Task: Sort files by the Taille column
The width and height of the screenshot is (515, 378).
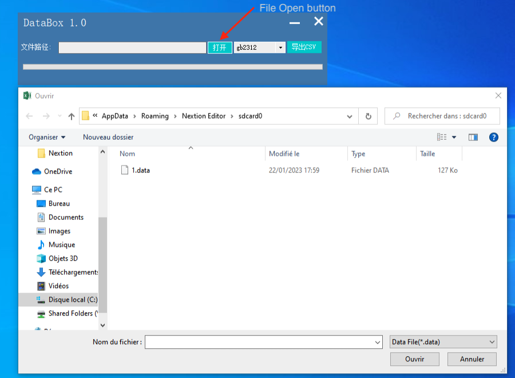Action: 427,154
